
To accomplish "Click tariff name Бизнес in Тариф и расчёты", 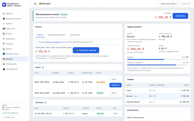I will coord(131,37).
